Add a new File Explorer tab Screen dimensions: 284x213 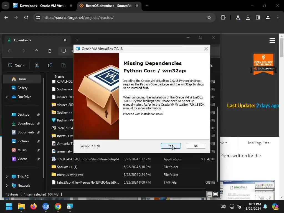click(77, 40)
